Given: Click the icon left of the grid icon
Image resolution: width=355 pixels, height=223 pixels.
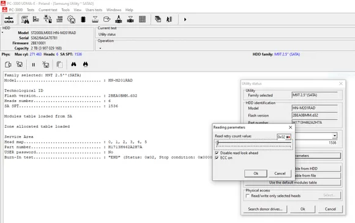Looking at the screenshot, I should pyautogui.click(x=130, y=20).
